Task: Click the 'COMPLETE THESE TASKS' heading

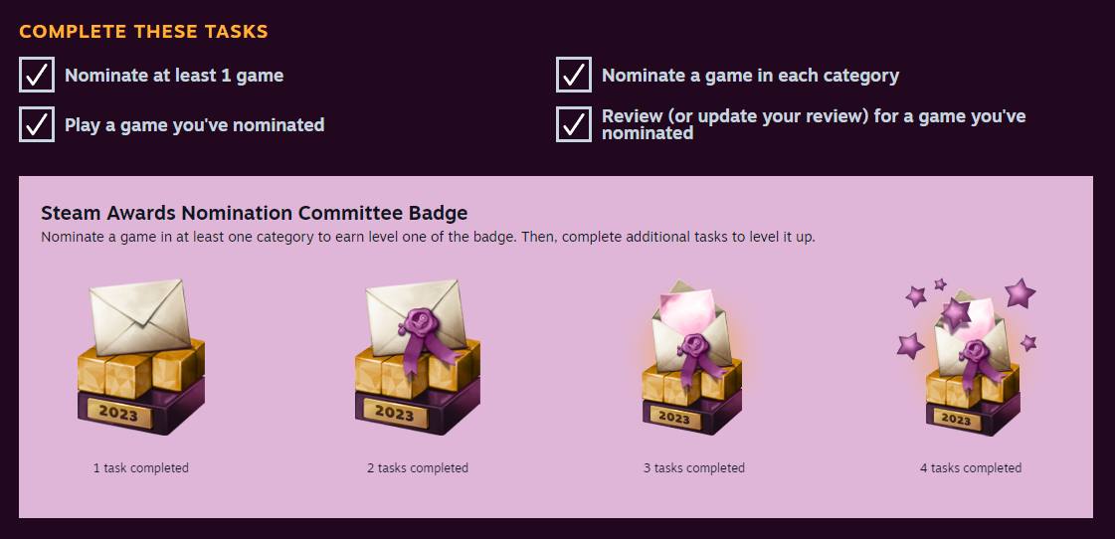Action: (143, 32)
